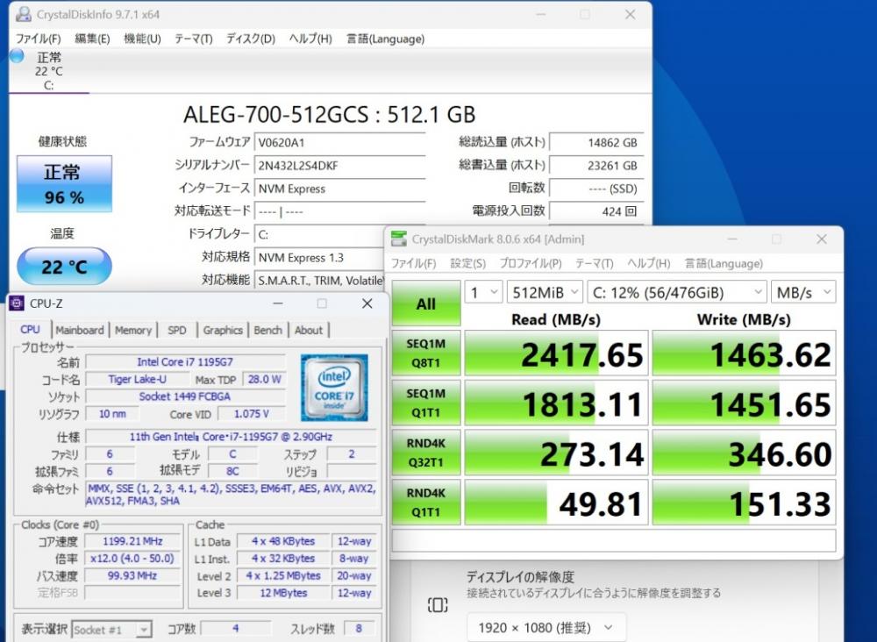This screenshot has width=877, height=642.
Task: Open テーマ(T) menu in CrystalDiskInfo
Action: (x=194, y=39)
